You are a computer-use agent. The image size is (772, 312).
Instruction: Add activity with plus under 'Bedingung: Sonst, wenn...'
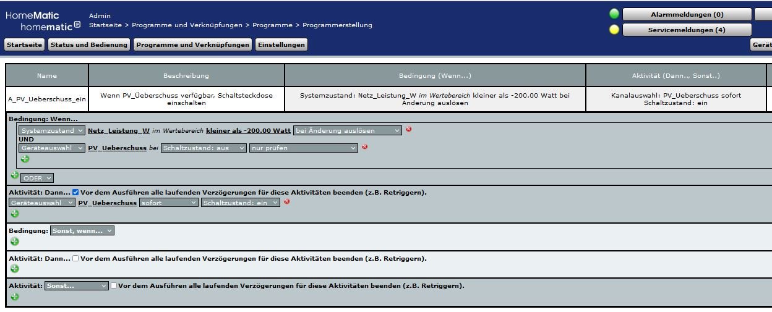point(14,242)
